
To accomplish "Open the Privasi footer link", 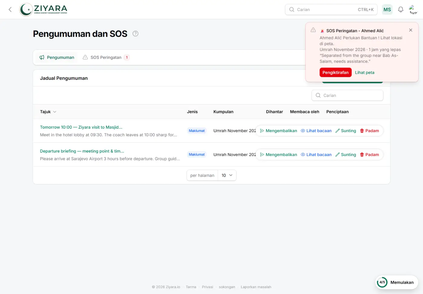I will [x=208, y=287].
